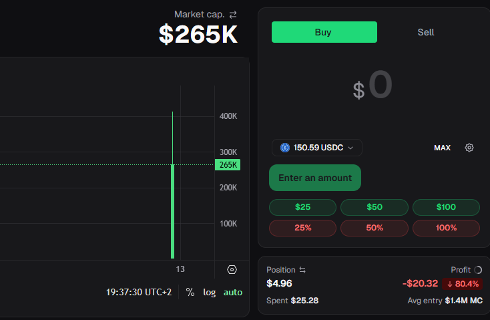Screen dimensions: 490x320
Task: Select the 25% sell preset
Action: pos(302,228)
